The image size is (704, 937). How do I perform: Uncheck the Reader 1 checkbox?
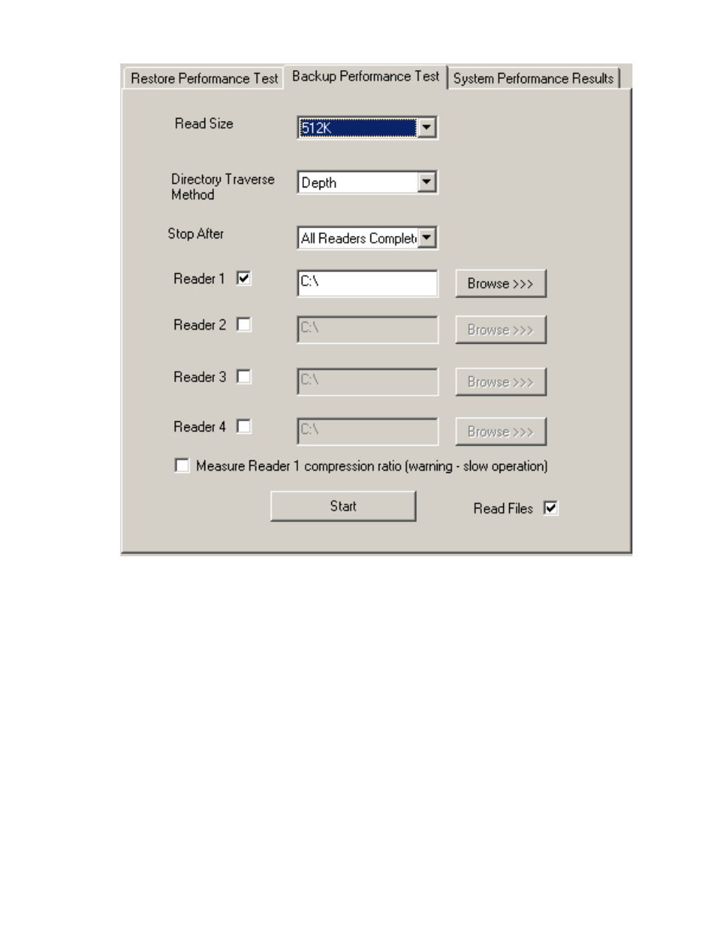[x=244, y=278]
